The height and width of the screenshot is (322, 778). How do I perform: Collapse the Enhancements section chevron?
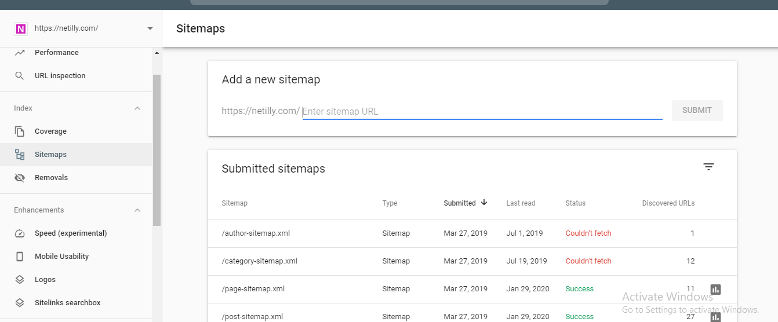[137, 210]
